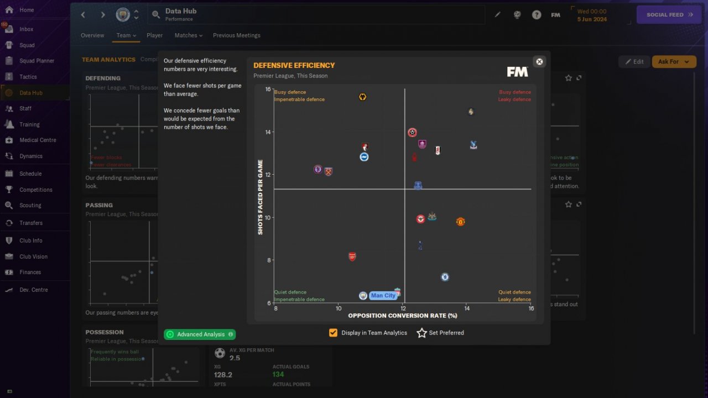Open the globe icon in top bar
The image size is (708, 398).
pyautogui.click(x=517, y=15)
